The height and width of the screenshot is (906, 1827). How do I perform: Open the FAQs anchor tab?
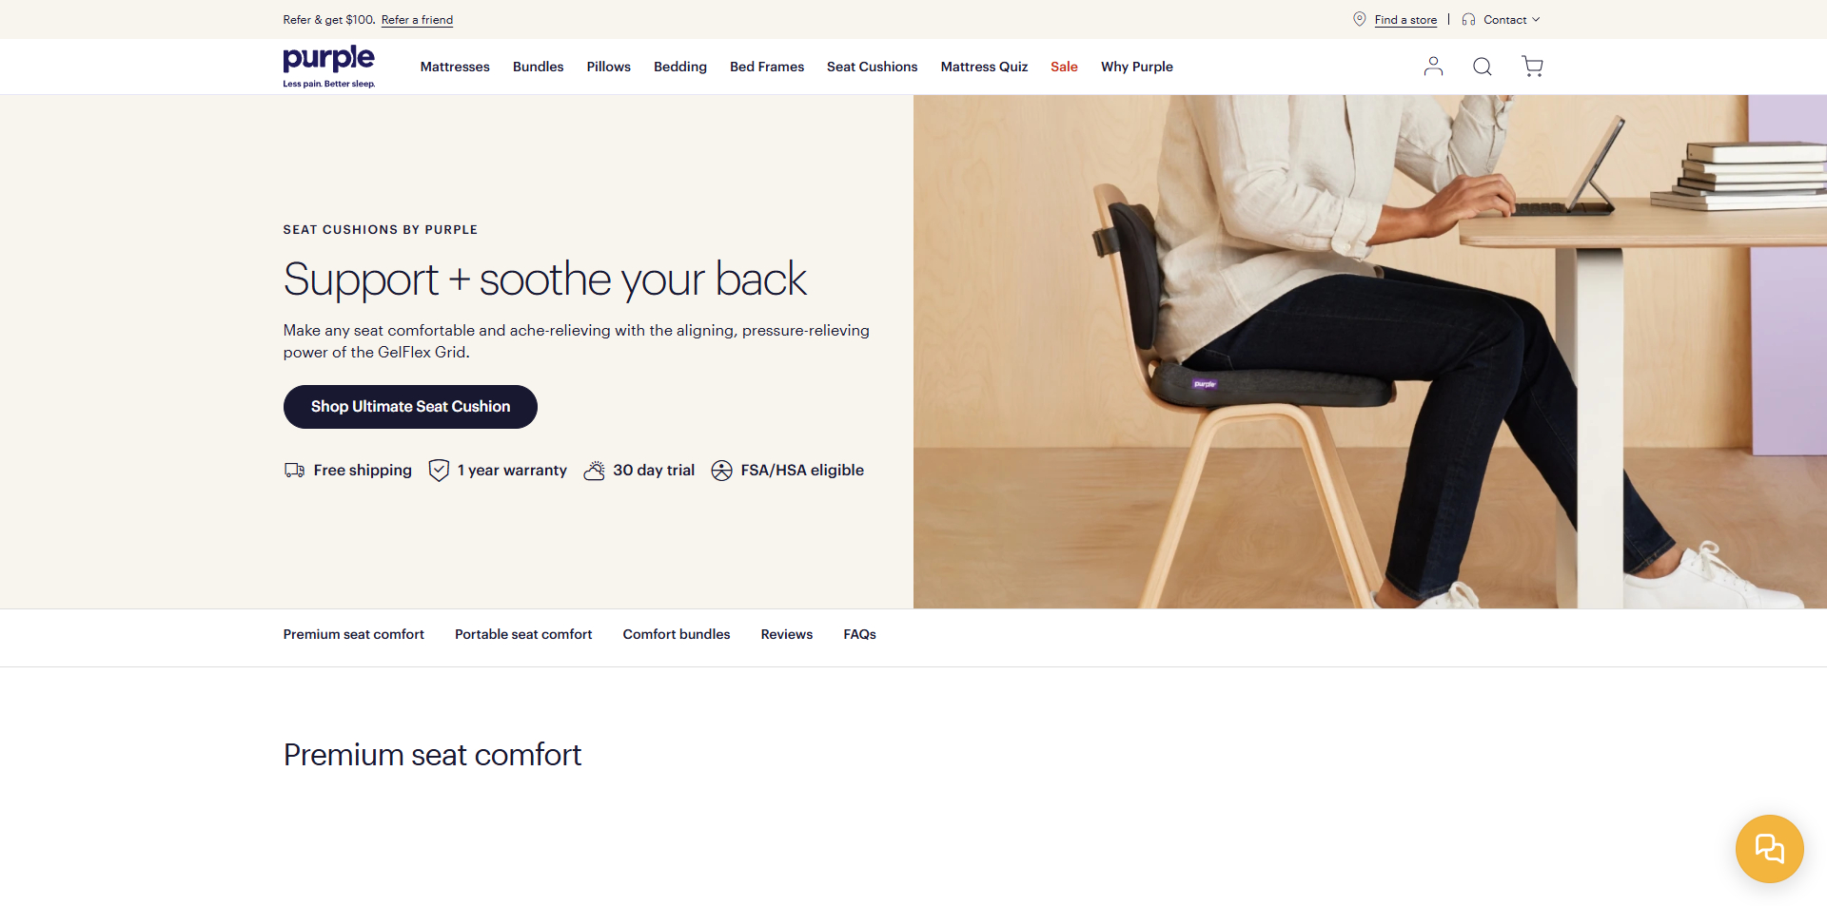[859, 634]
